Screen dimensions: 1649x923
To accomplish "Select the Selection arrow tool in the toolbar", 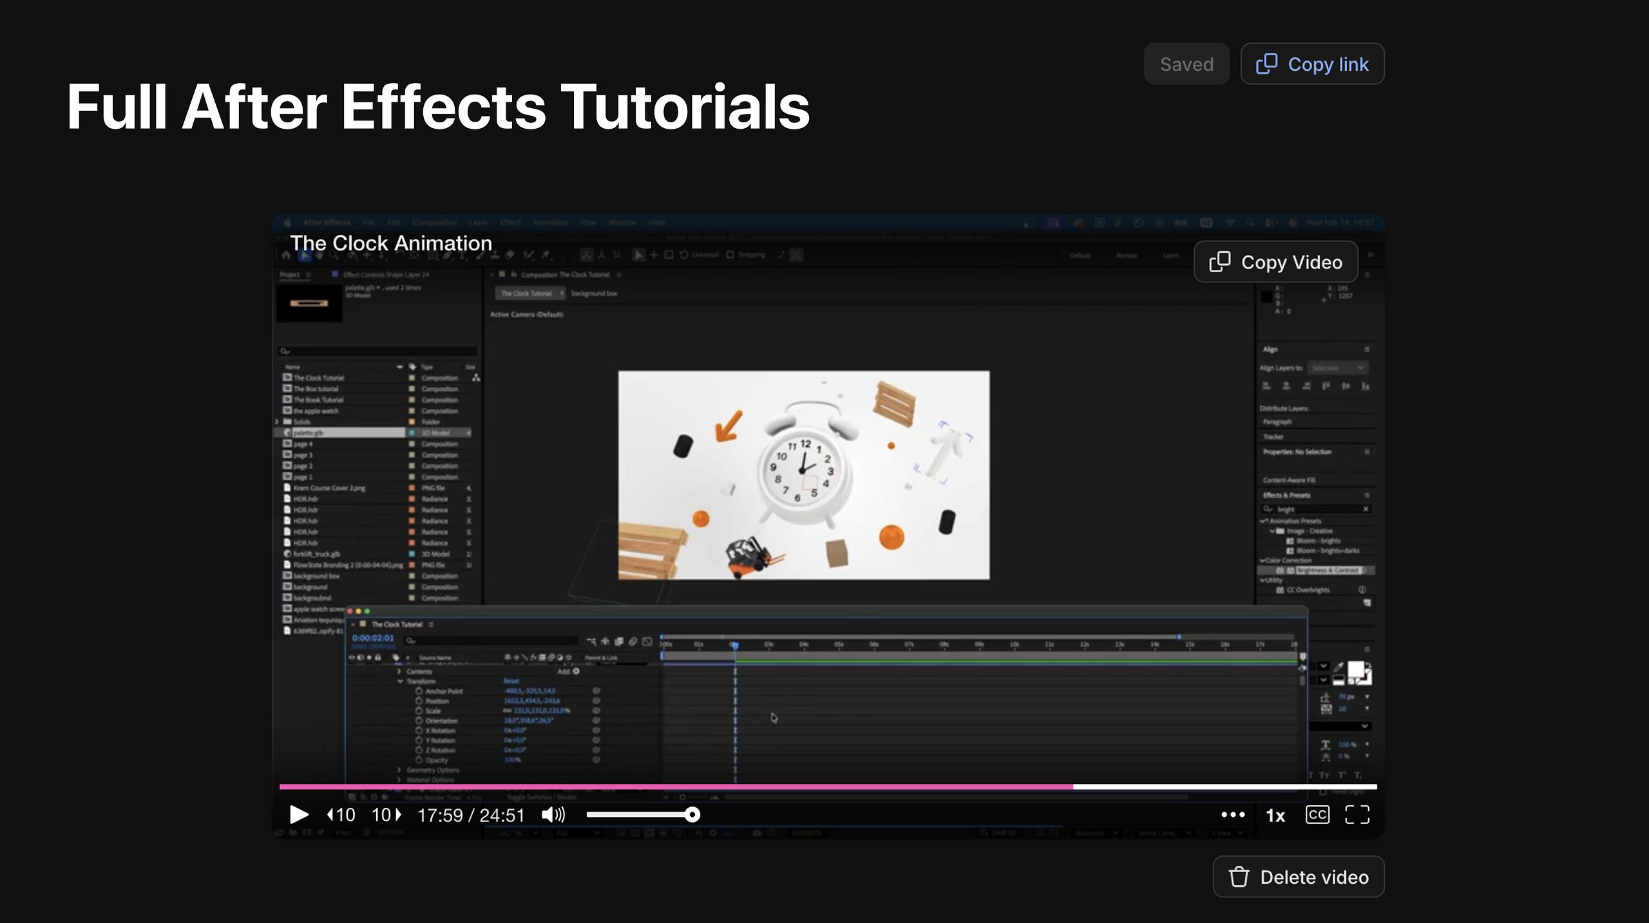I will pyautogui.click(x=304, y=255).
